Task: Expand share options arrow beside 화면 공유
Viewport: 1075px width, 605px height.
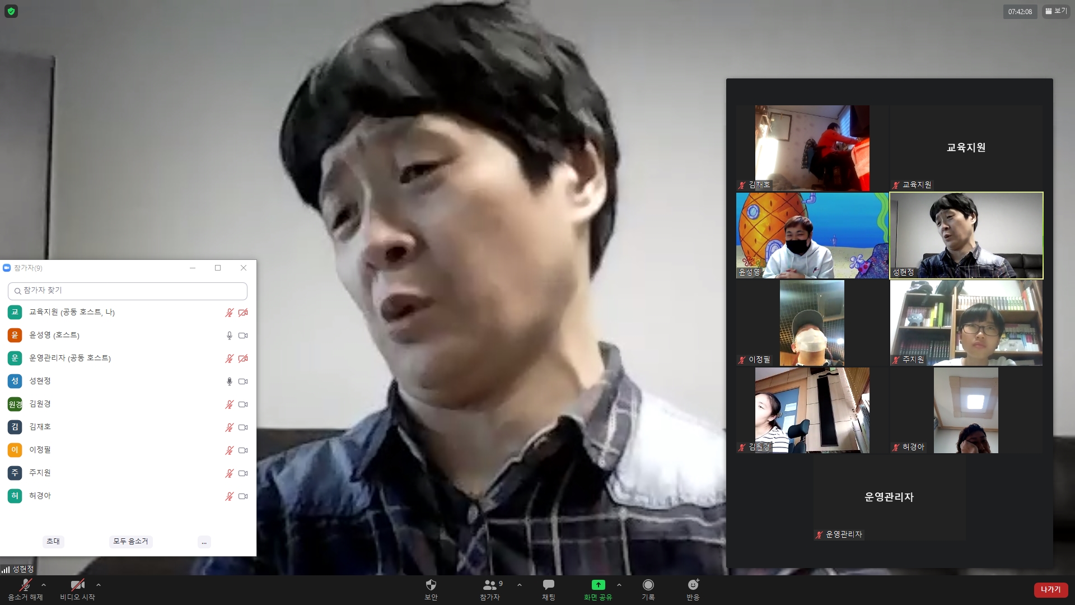Action: (x=619, y=585)
